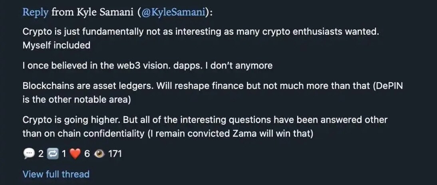Click the word 'DePIN' in the post

coord(387,86)
